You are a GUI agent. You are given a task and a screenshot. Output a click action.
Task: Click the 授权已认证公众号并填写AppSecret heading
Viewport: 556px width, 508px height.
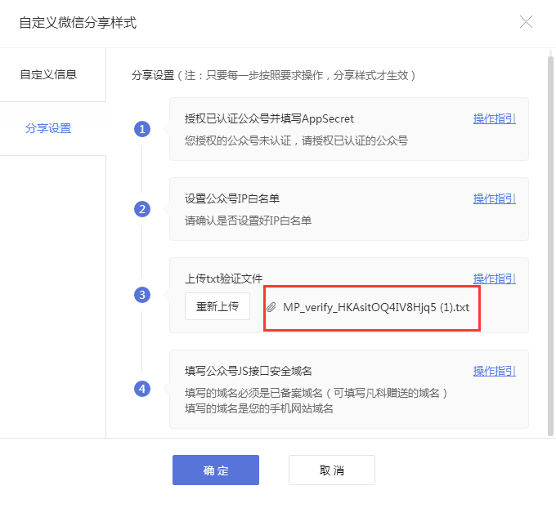(x=269, y=118)
